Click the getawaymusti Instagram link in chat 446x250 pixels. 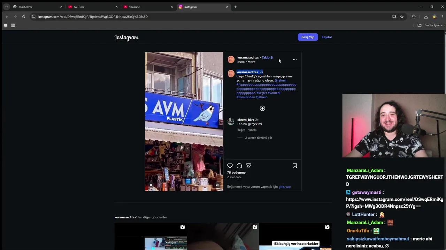coord(394,203)
